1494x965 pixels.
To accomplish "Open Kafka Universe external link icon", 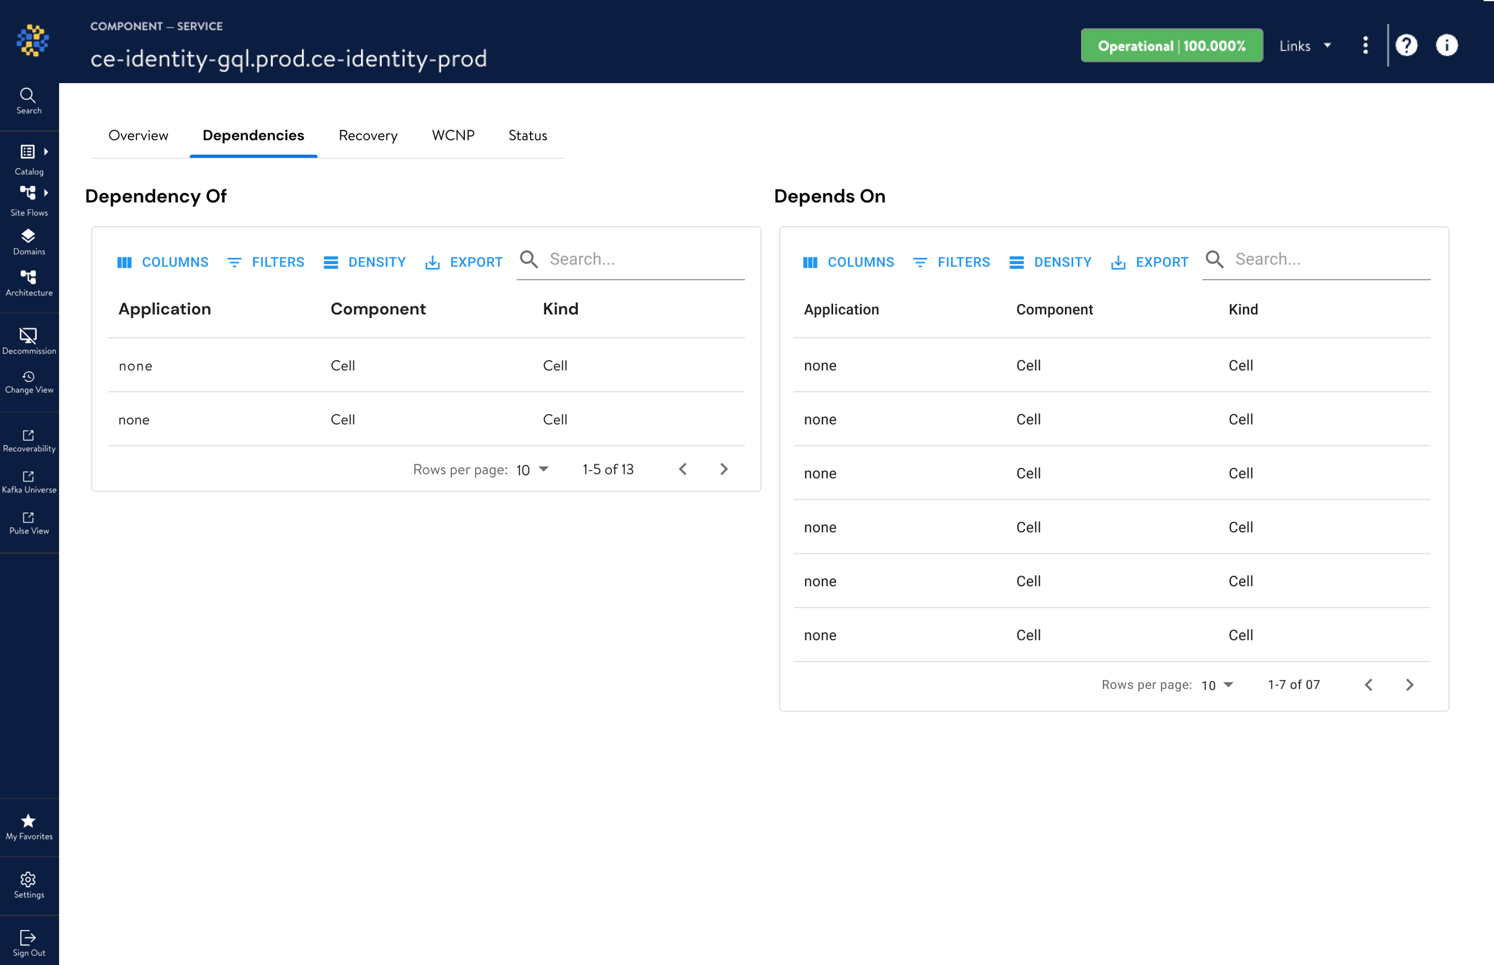I will (28, 476).
